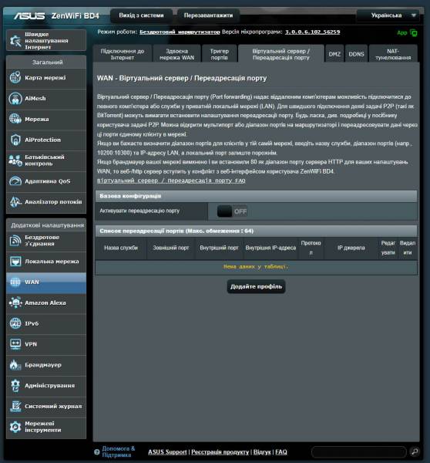The height and width of the screenshot is (463, 430).
Task: Switch to Підключення до Інтернет tab
Action: (x=123, y=54)
